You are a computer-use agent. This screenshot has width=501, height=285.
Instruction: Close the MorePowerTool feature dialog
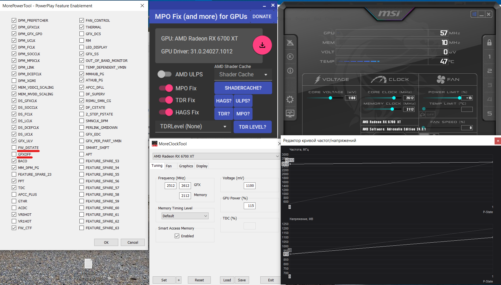[142, 6]
